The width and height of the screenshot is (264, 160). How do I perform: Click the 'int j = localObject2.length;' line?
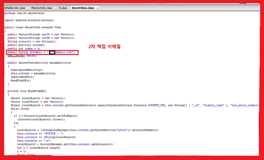click(x=38, y=148)
